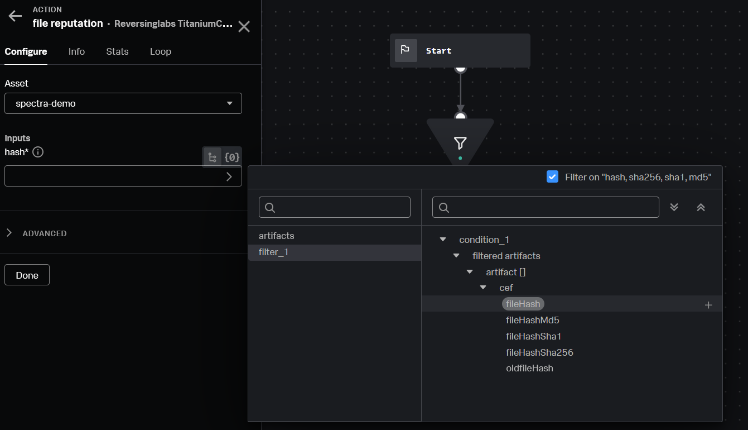Choose the fileHashSha256 datapath
The width and height of the screenshot is (748, 430).
pos(539,352)
